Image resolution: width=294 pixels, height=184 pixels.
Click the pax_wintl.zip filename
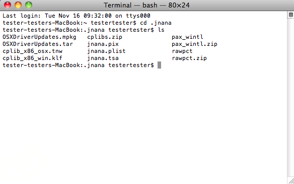click(x=194, y=44)
